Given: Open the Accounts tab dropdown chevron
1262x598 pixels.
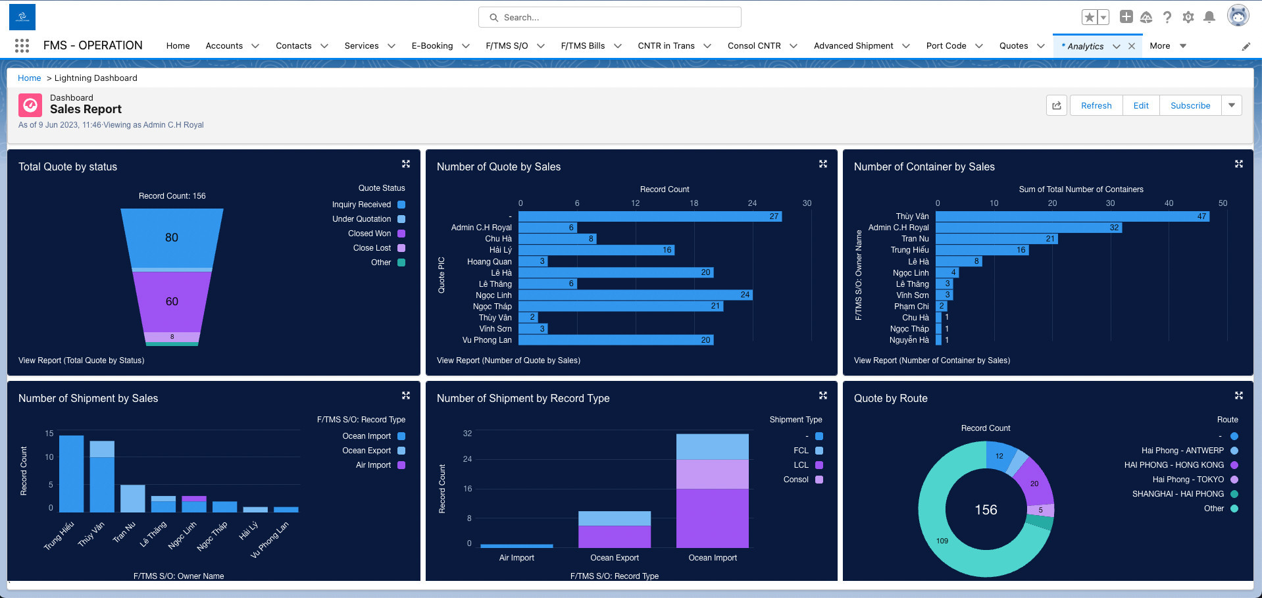Looking at the screenshot, I should click(x=255, y=46).
